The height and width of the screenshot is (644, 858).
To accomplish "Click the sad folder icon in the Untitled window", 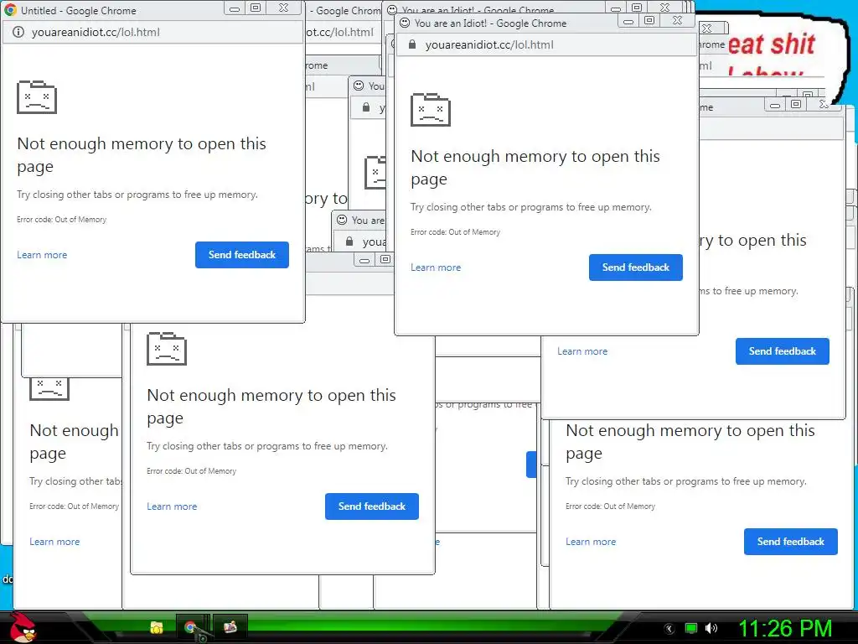I will click(37, 97).
